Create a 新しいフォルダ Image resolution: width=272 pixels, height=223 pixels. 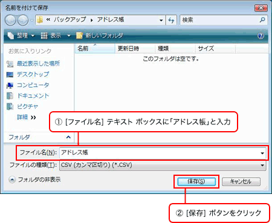[100, 36]
